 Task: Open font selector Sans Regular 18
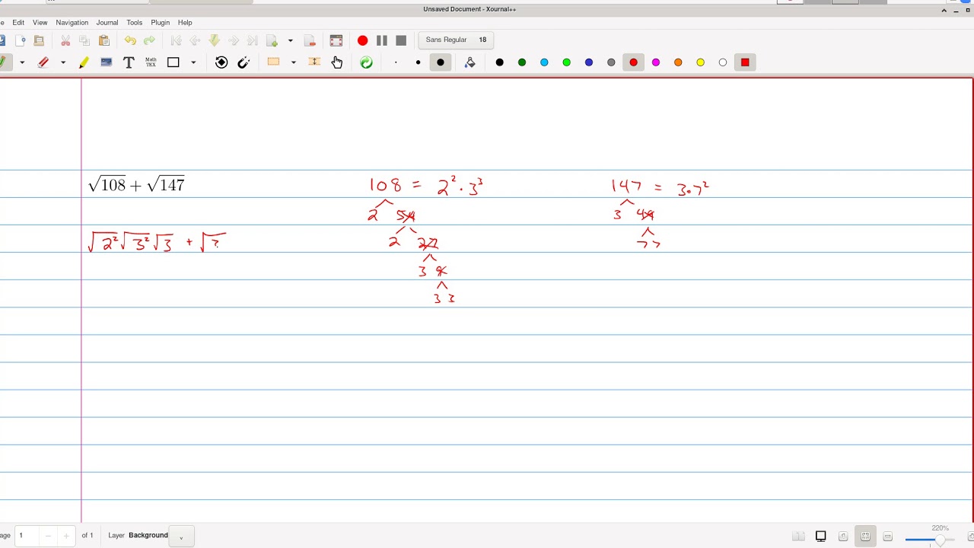click(456, 40)
